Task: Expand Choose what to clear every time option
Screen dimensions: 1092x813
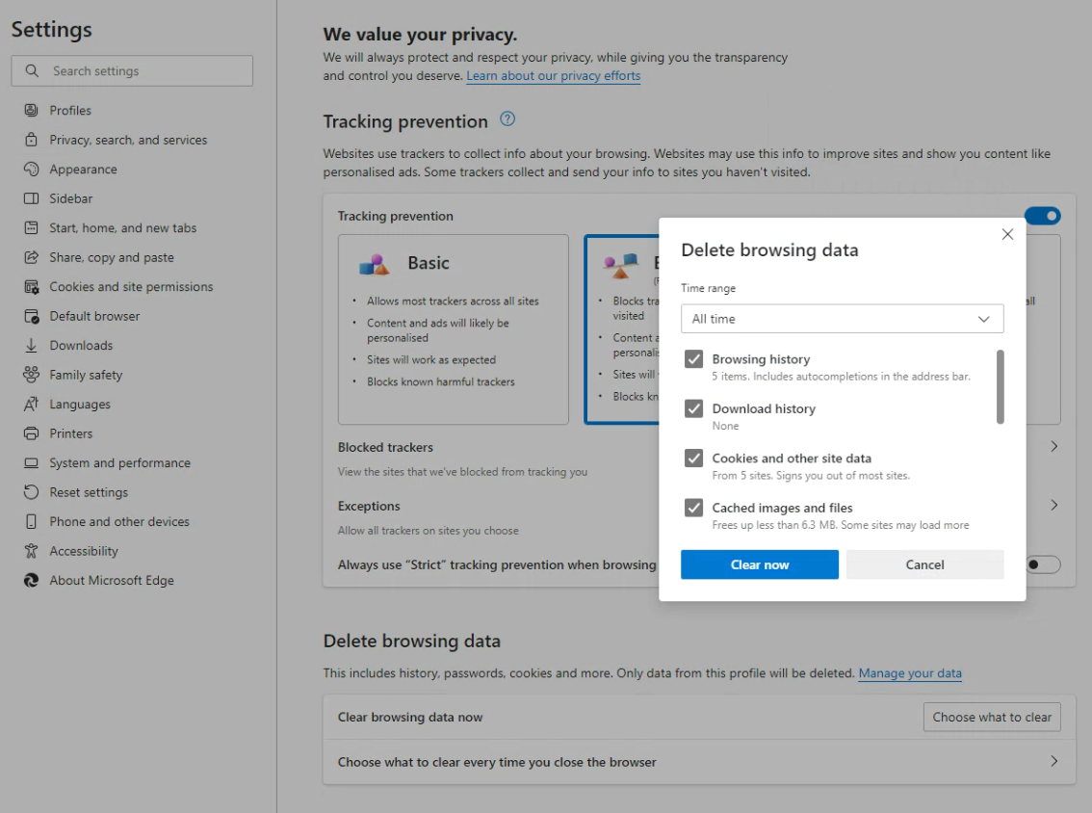Action: pos(1053,761)
